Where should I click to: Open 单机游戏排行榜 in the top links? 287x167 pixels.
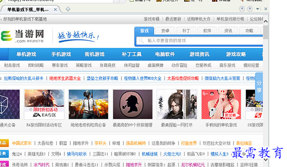(x=230, y=19)
